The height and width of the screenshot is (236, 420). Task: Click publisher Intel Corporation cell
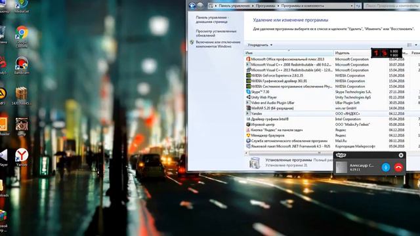(348, 119)
